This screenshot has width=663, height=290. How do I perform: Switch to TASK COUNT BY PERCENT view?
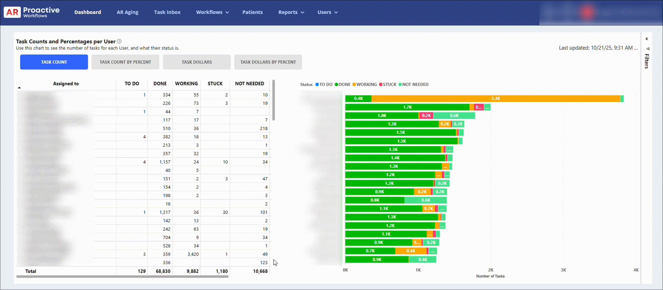[125, 62]
